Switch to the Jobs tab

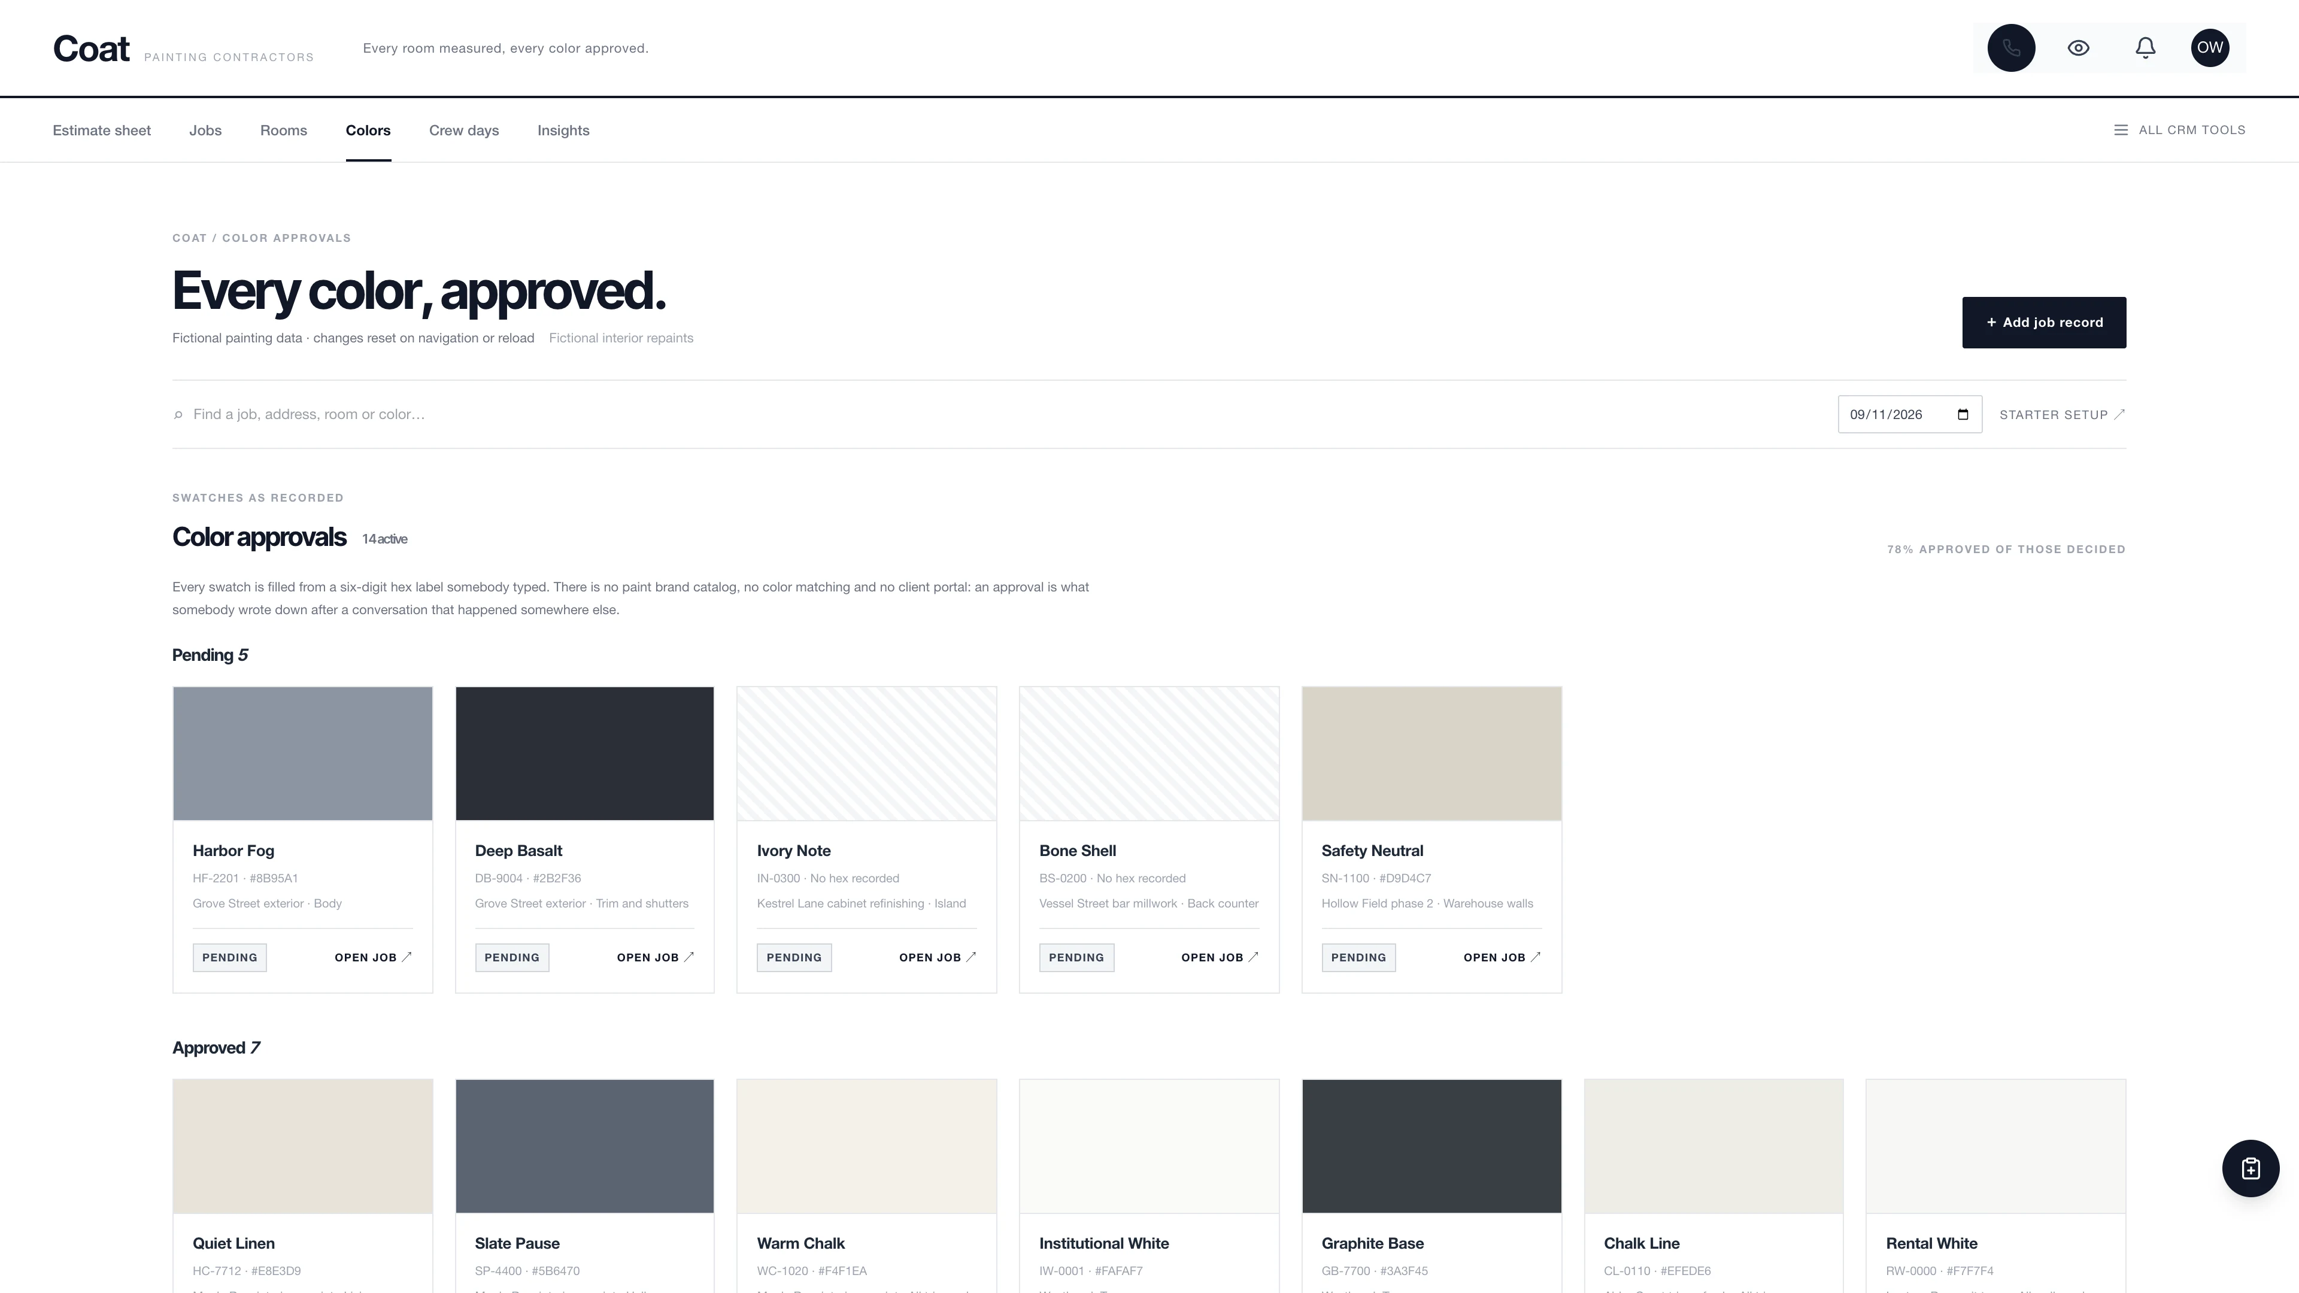click(x=205, y=130)
